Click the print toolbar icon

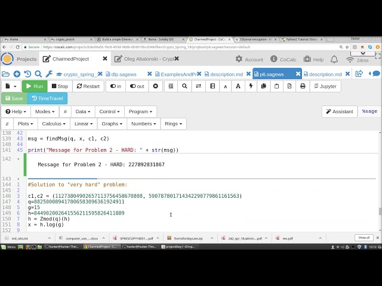[x=303, y=86]
